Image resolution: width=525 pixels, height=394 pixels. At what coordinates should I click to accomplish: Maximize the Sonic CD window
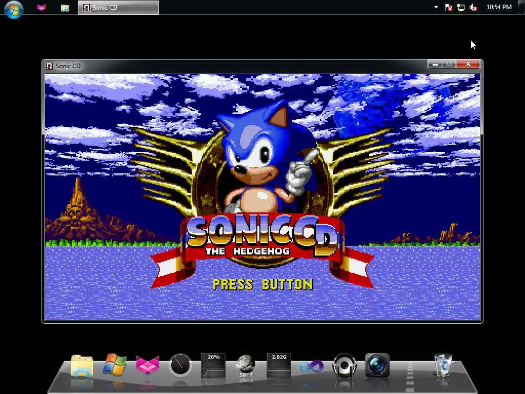tap(449, 64)
